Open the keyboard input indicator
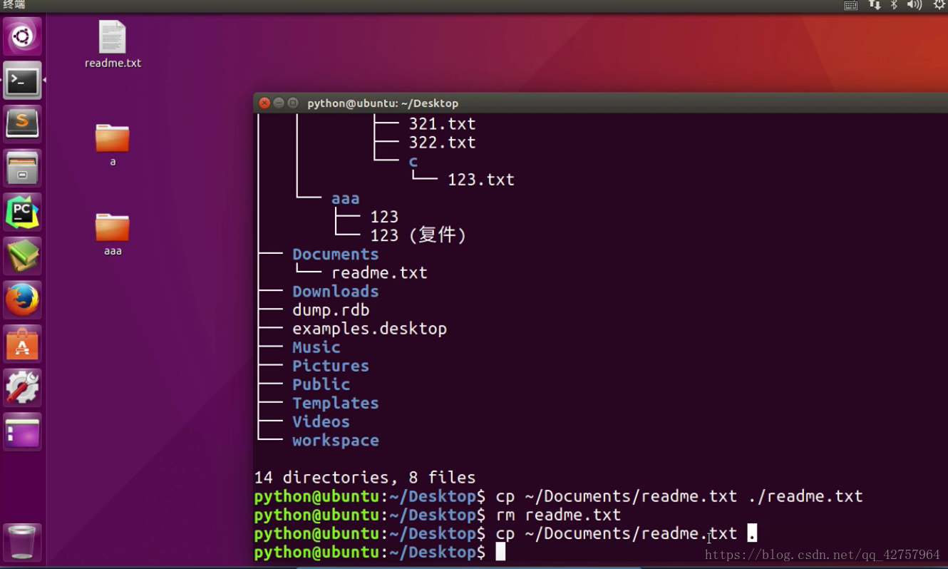The image size is (948, 569). pos(850,5)
